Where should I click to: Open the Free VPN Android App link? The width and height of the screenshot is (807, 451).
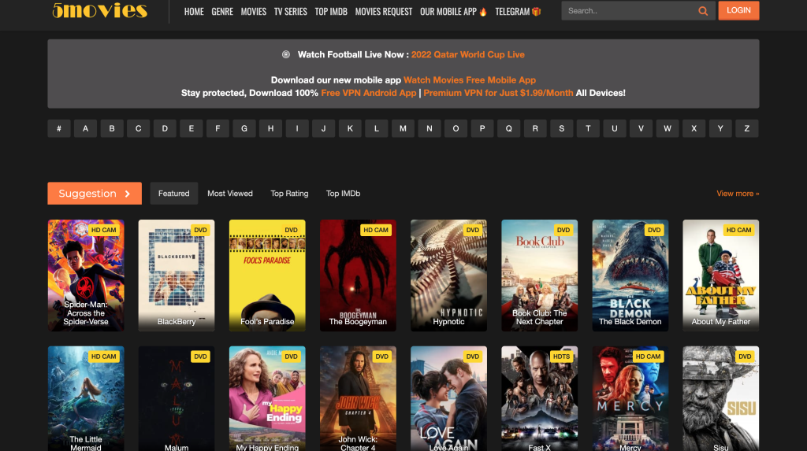[369, 93]
